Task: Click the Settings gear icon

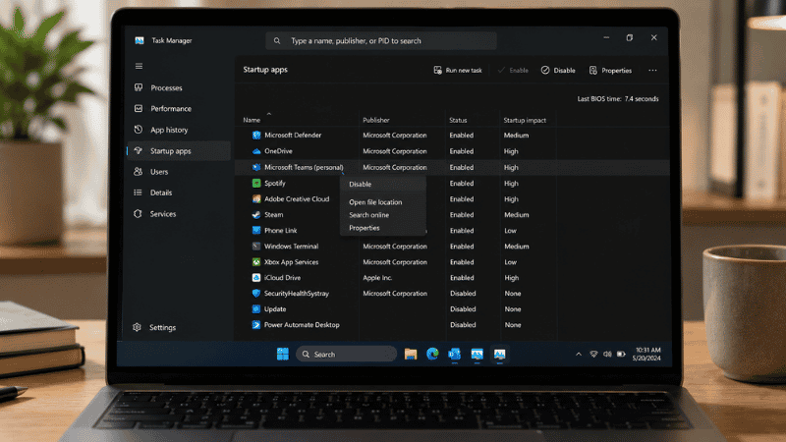Action: 137,327
